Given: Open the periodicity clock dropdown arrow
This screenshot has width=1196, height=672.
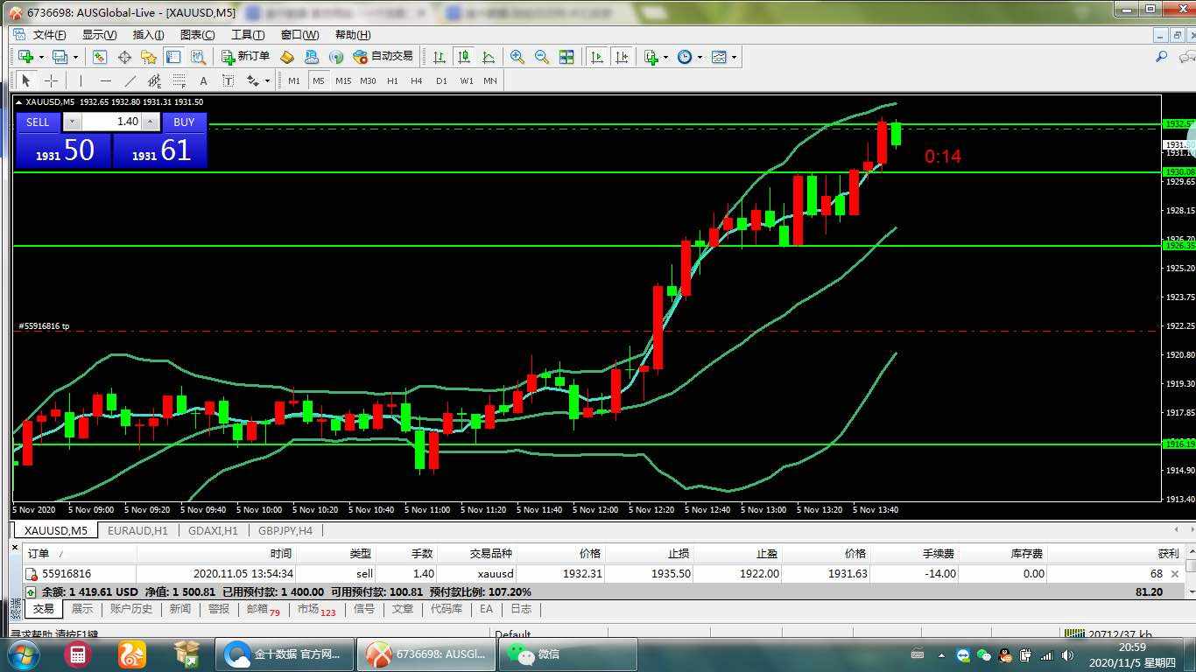Looking at the screenshot, I should click(x=699, y=58).
